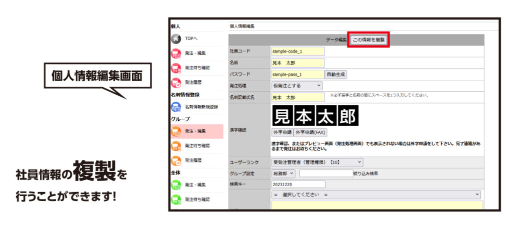Open the 選択してください dropdown

[x=375, y=195]
